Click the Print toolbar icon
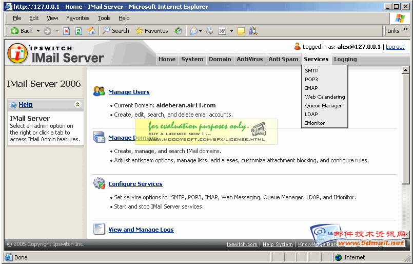 coord(209,31)
